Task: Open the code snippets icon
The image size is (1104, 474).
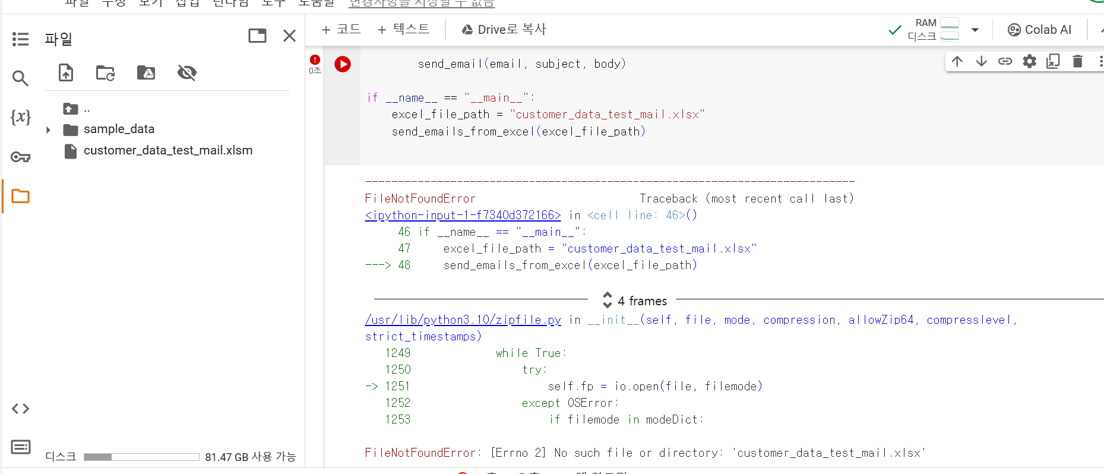Action: click(x=20, y=409)
